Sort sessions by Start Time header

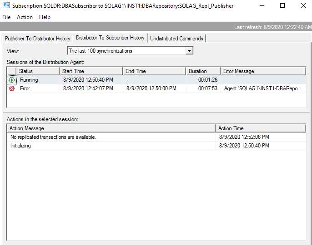coord(91,71)
